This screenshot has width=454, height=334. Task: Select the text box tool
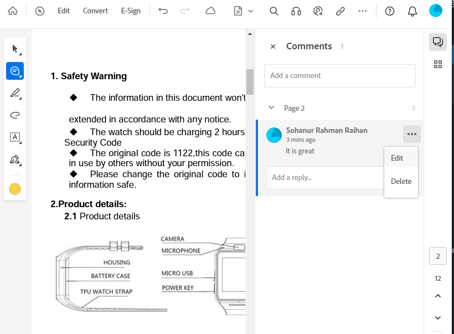click(15, 137)
